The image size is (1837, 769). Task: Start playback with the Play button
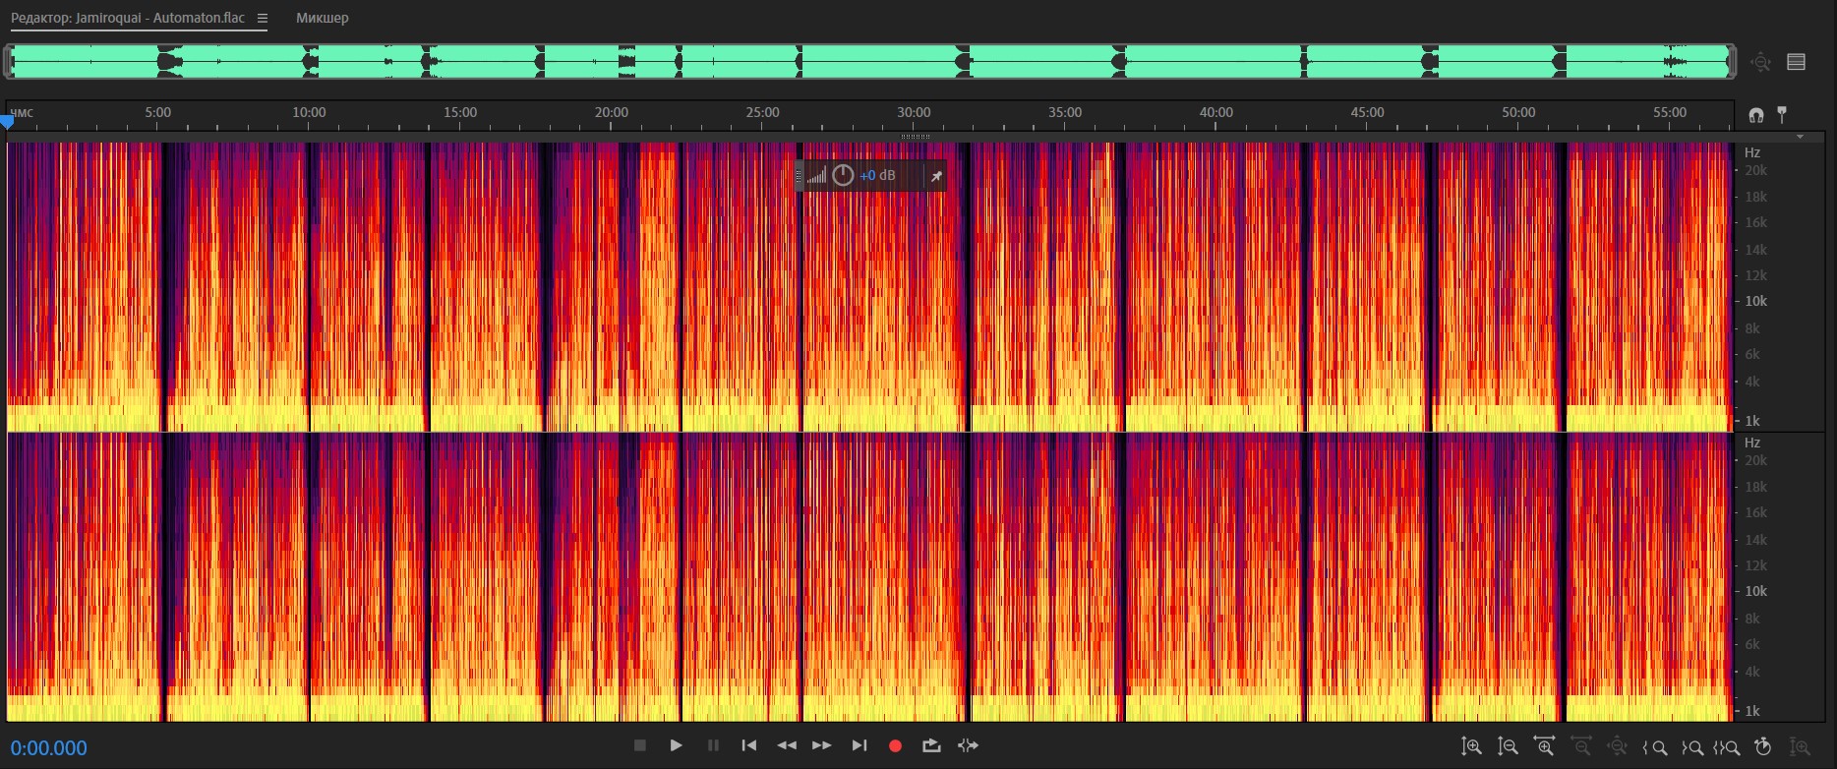(x=676, y=746)
